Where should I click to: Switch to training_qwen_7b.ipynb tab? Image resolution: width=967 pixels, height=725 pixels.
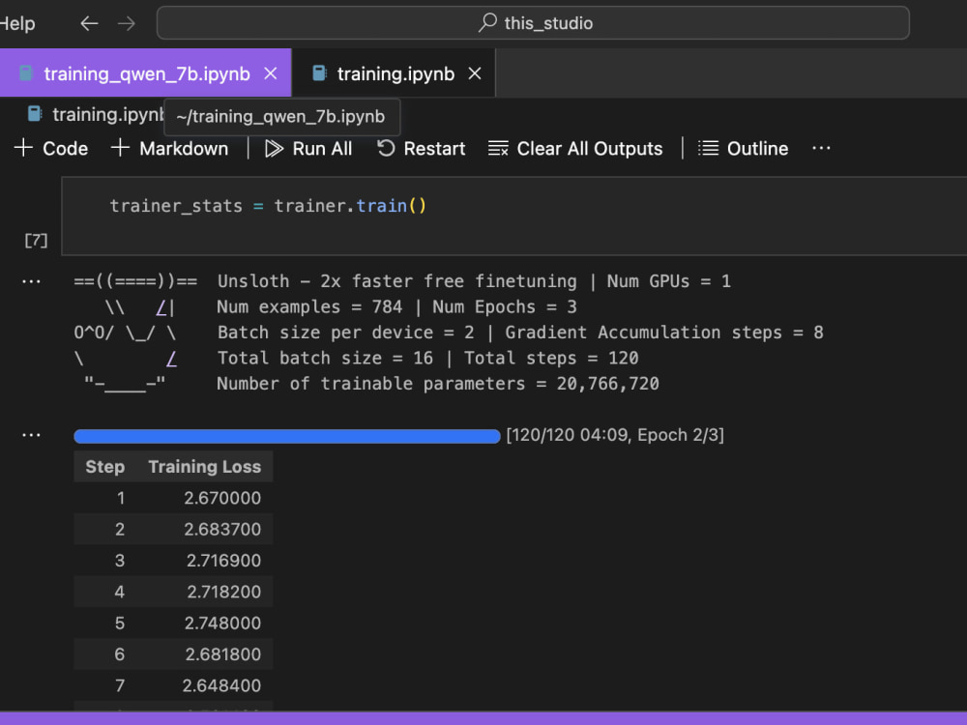point(146,73)
